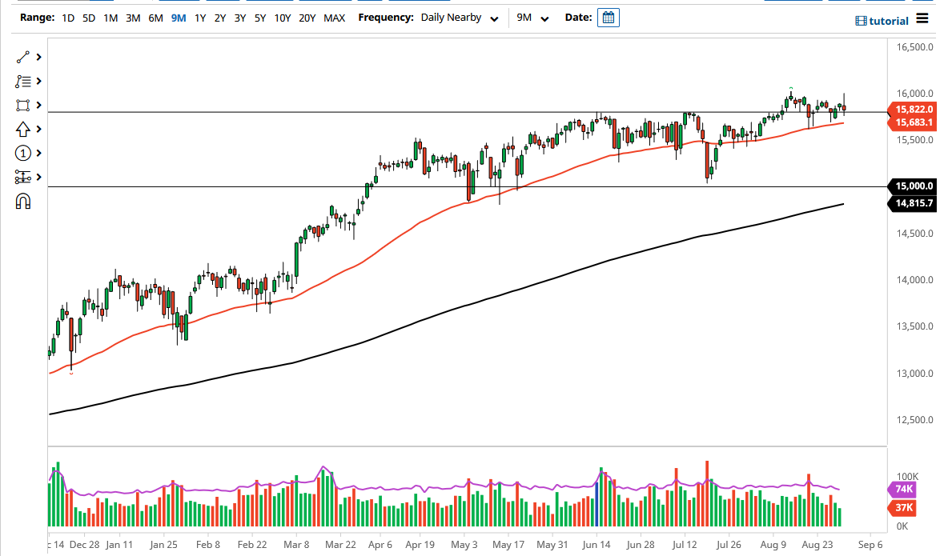This screenshot has height=556, width=940.
Task: Select the numbered circle annotation tool
Action: click(23, 153)
